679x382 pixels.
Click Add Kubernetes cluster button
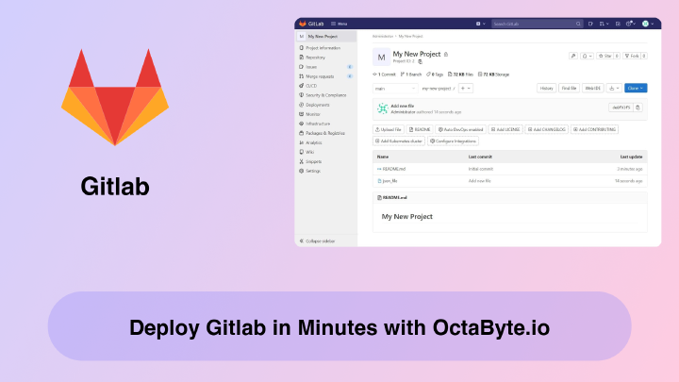399,141
